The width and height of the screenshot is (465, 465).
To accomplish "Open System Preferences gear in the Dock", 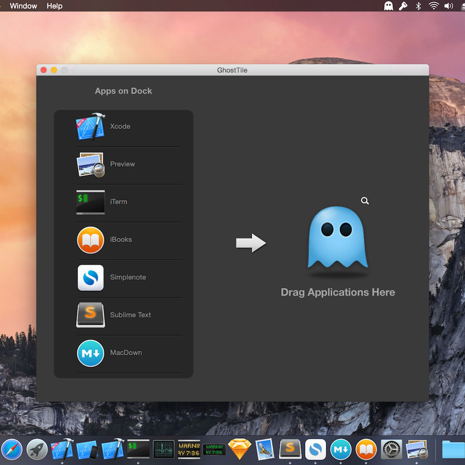I will (391, 449).
